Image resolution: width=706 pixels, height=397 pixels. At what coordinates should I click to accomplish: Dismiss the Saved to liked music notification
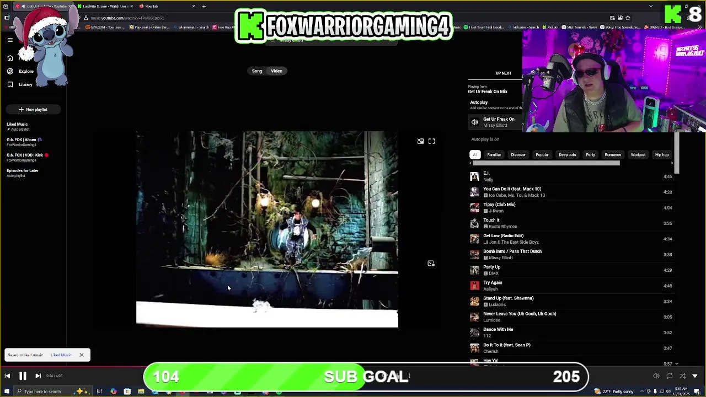81,355
